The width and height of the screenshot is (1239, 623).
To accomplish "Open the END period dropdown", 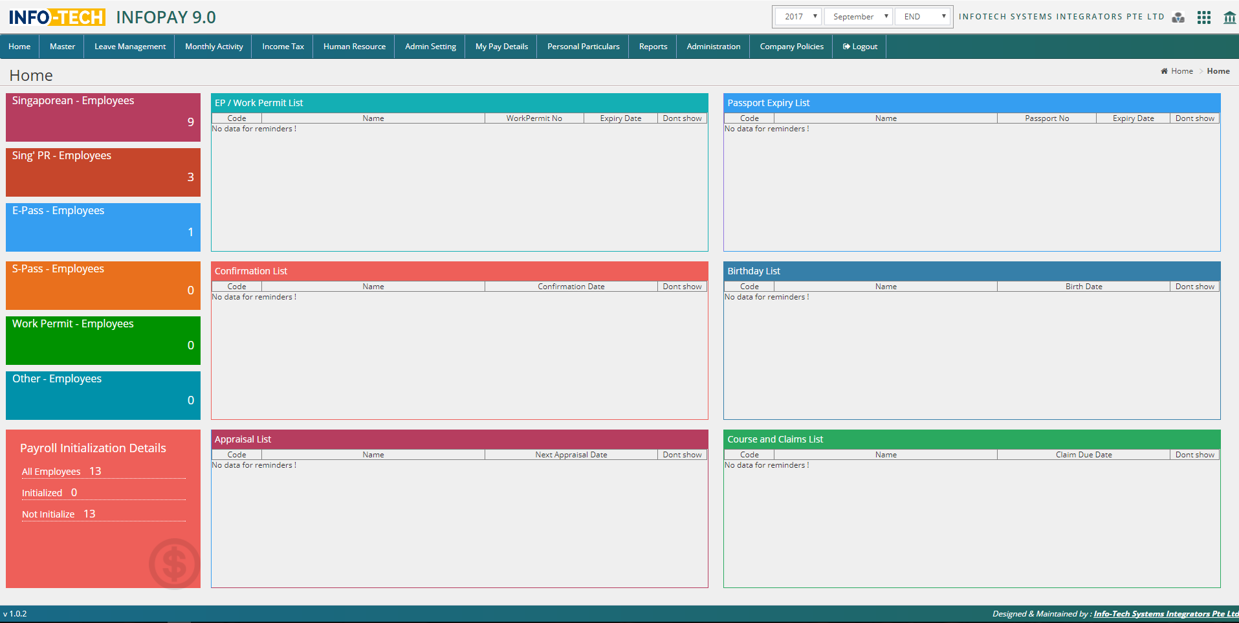I will point(923,17).
